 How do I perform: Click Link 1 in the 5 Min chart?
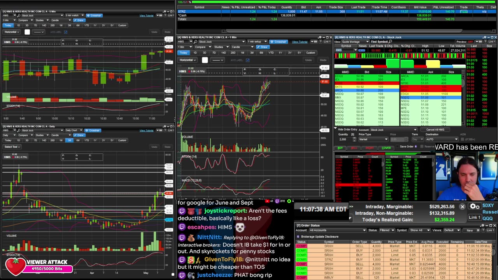[171, 16]
